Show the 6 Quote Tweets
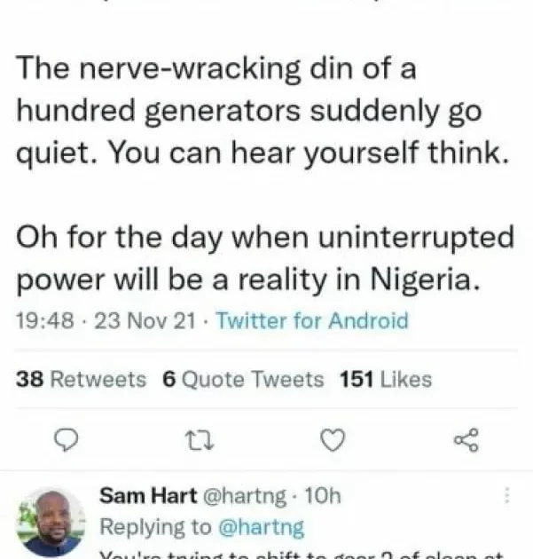Image resolution: width=533 pixels, height=559 pixels. (x=243, y=380)
